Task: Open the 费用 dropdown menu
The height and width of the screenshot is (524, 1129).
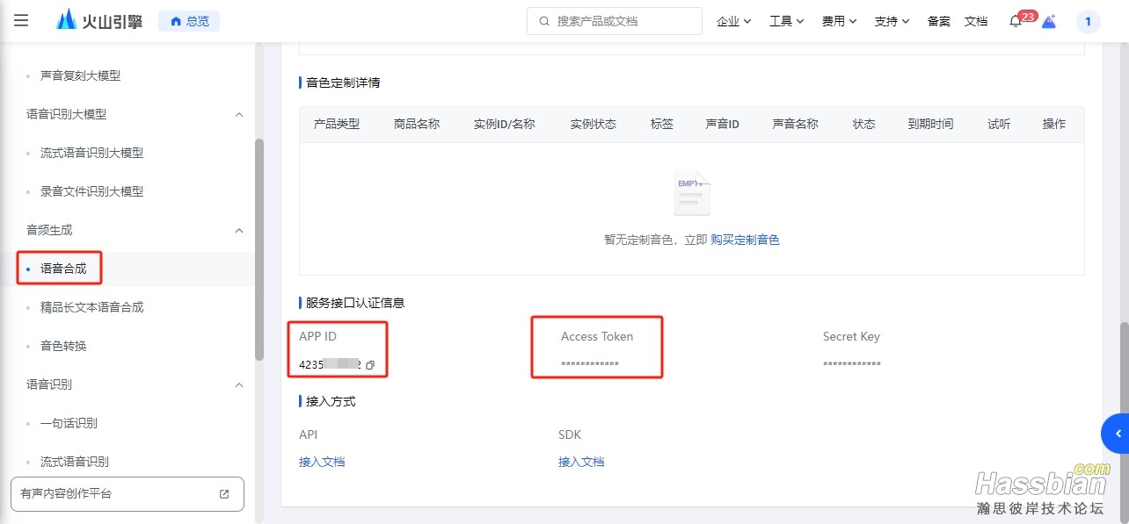Action: click(x=839, y=21)
